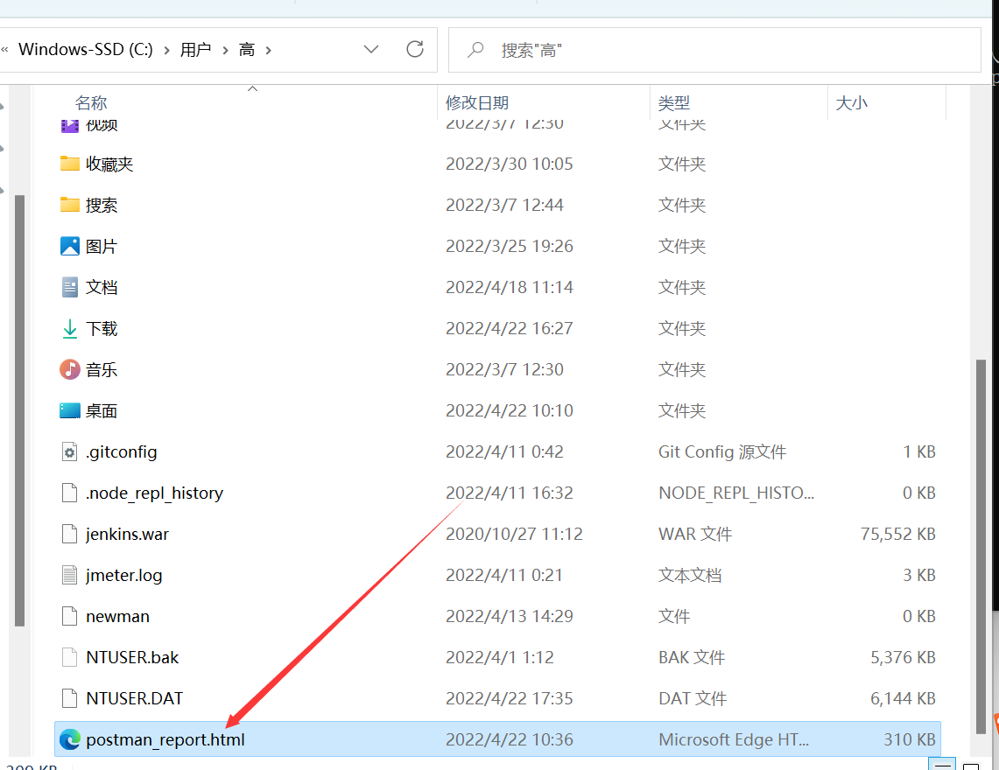The width and height of the screenshot is (999, 770).
Task: Click the 6,144 KB size value
Action: point(903,698)
